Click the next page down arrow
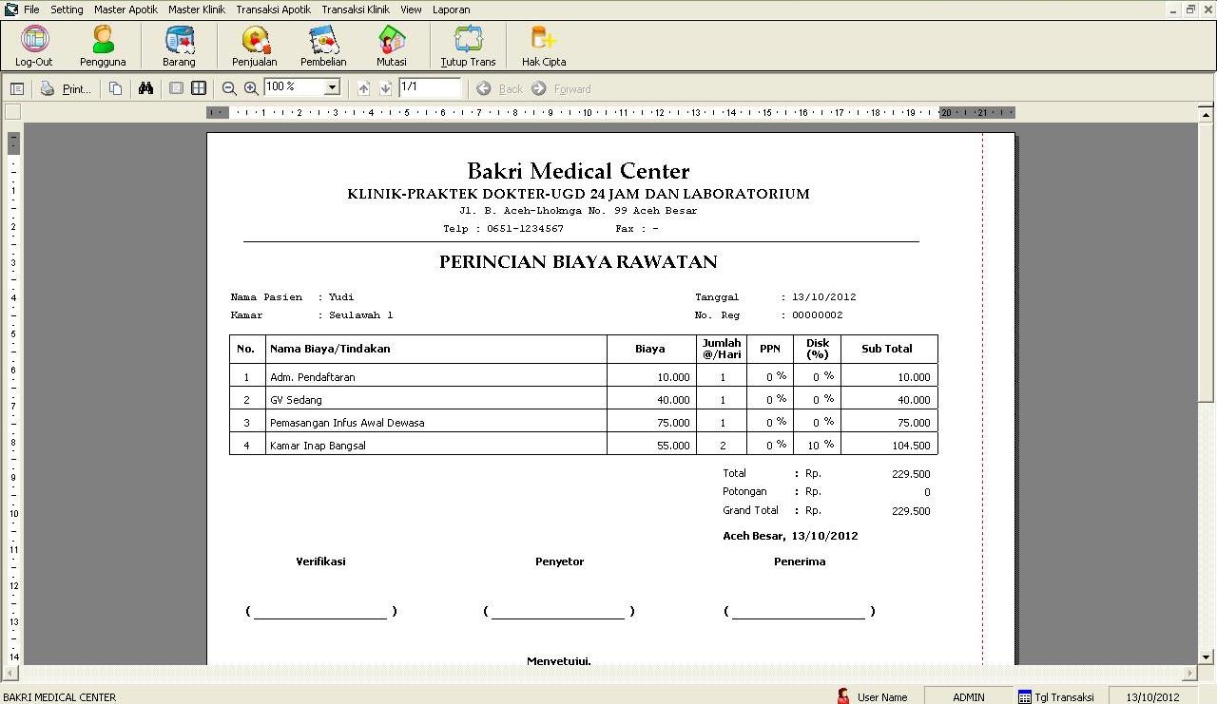This screenshot has width=1217, height=704. pyautogui.click(x=385, y=88)
